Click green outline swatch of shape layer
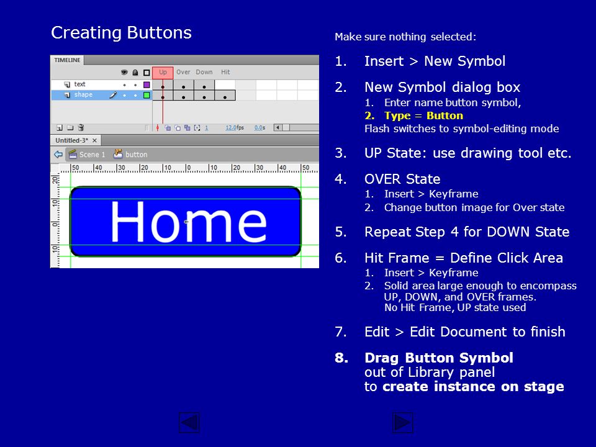The image size is (596, 447). tap(147, 96)
